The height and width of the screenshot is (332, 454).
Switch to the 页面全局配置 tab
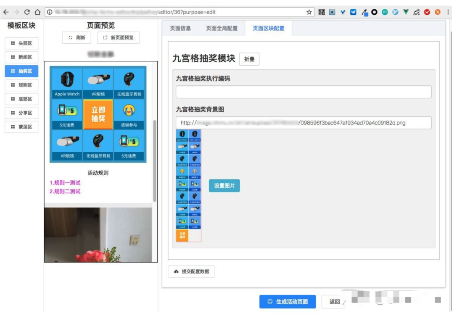pos(222,28)
